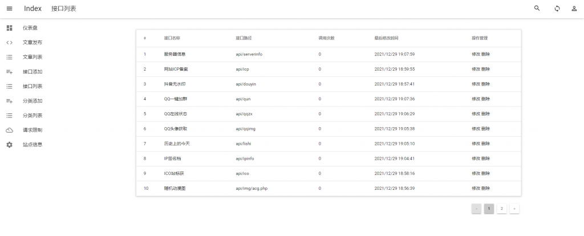Open 文章列表 in sidebar

[33, 57]
